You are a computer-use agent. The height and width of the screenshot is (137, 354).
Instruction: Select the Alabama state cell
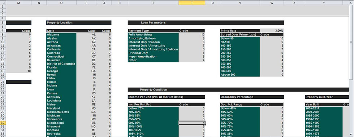click(61, 35)
